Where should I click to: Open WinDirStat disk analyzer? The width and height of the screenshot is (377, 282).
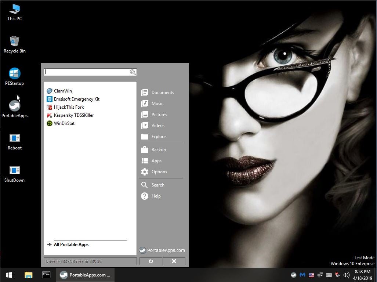pyautogui.click(x=64, y=123)
